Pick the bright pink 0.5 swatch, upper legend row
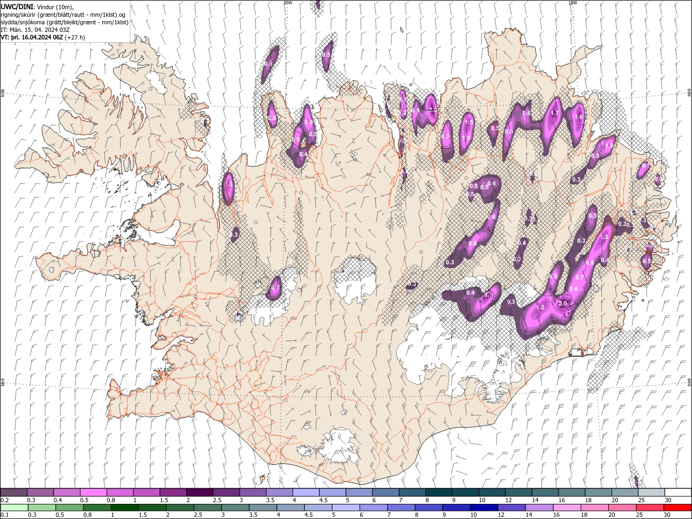The width and height of the screenshot is (692, 519). (93, 493)
